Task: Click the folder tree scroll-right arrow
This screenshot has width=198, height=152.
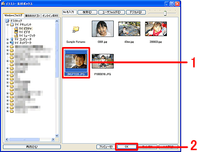Action: point(53,139)
